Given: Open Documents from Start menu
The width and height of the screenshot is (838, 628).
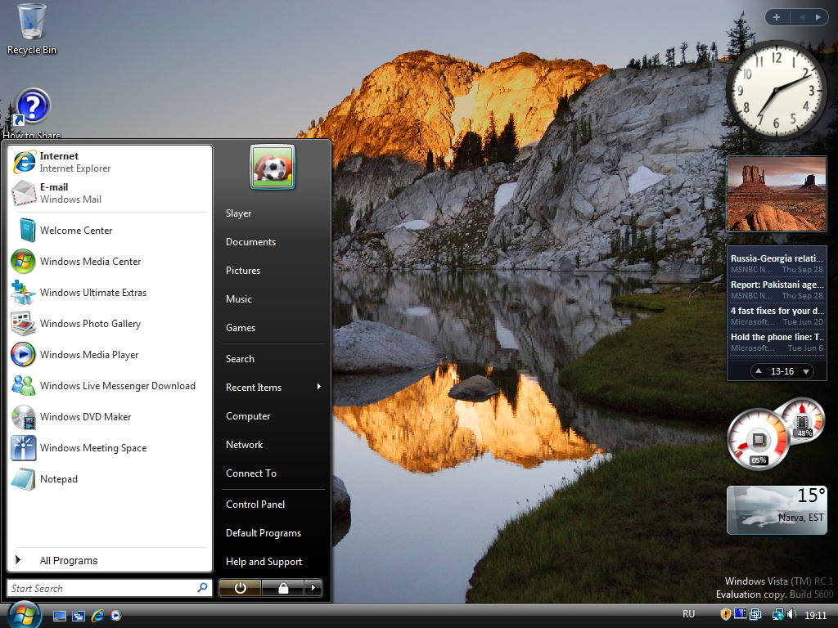Looking at the screenshot, I should (x=273, y=242).
